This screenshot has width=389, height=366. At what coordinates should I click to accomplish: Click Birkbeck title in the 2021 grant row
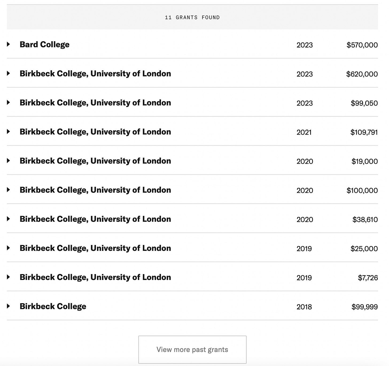tap(95, 132)
